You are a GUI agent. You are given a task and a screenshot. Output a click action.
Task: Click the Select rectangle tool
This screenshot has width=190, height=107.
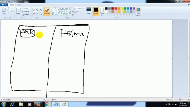[x=18, y=10]
